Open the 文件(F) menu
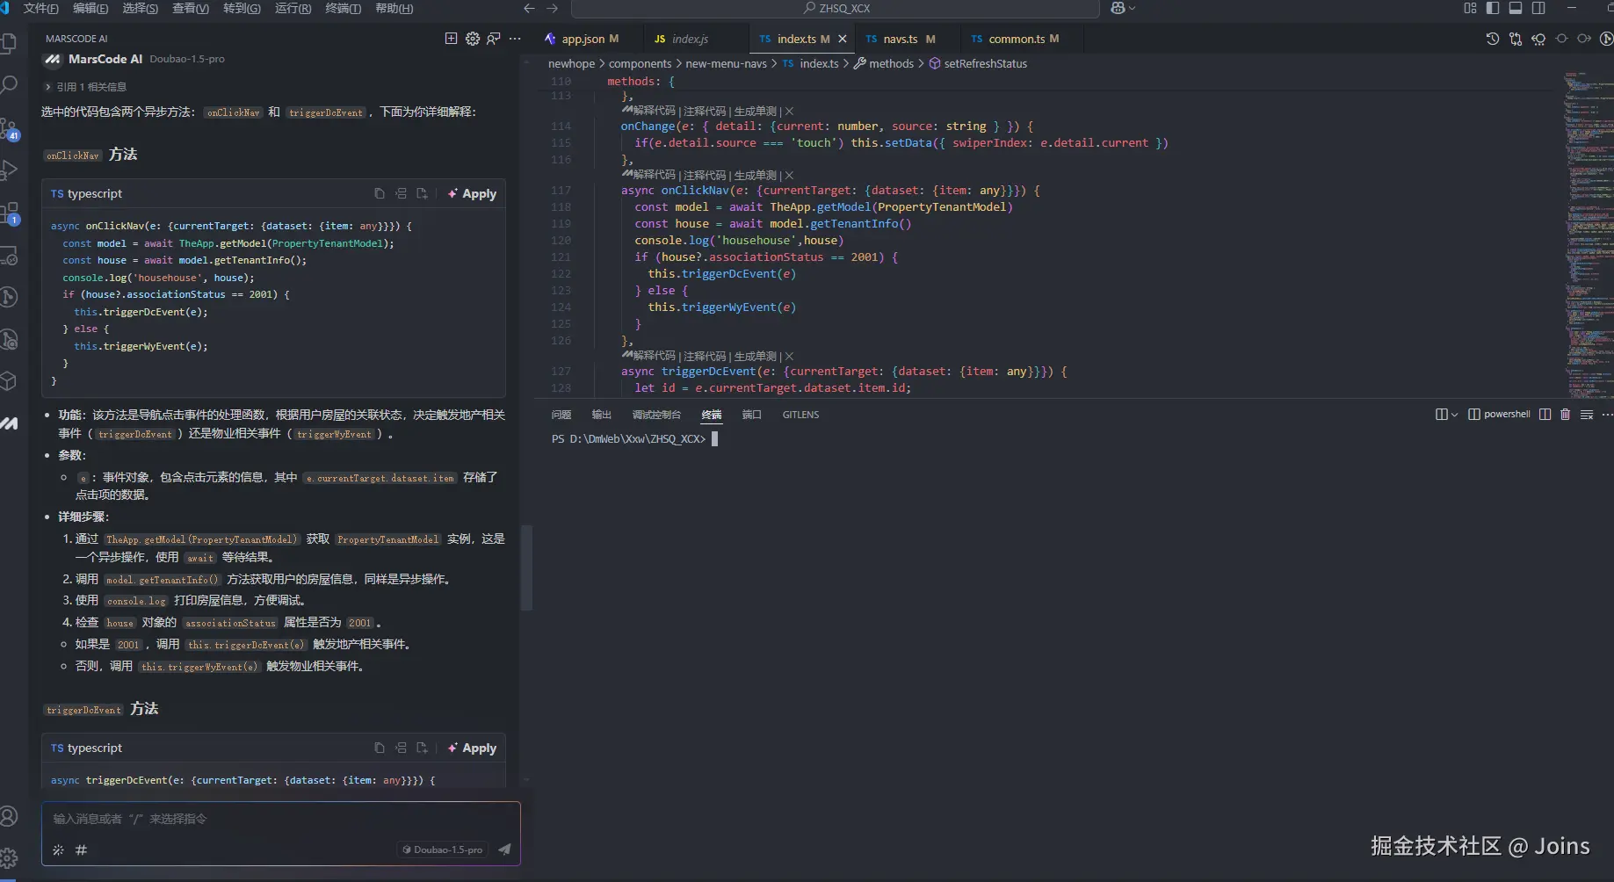The height and width of the screenshot is (882, 1614). tap(40, 8)
